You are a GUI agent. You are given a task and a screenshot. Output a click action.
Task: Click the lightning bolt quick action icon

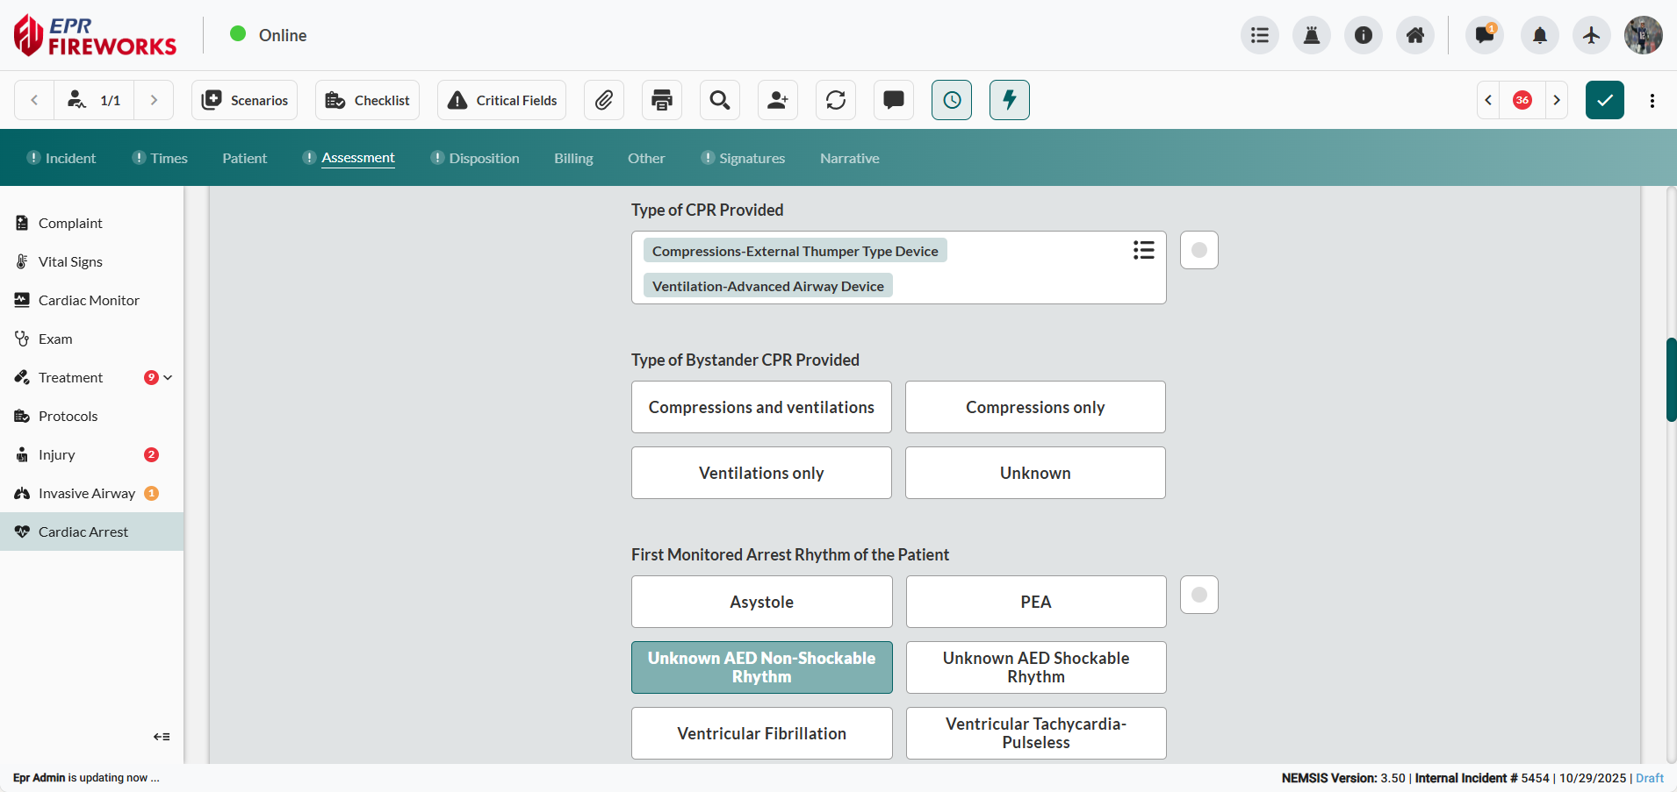pyautogui.click(x=1010, y=100)
